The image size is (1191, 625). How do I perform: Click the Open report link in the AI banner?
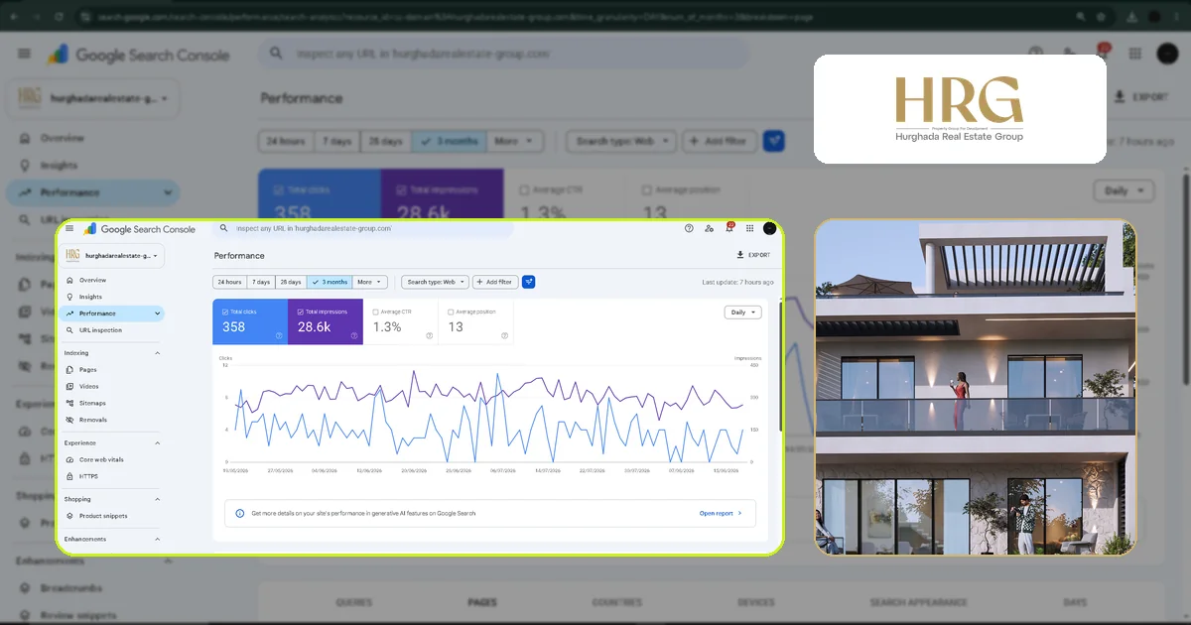pos(721,513)
